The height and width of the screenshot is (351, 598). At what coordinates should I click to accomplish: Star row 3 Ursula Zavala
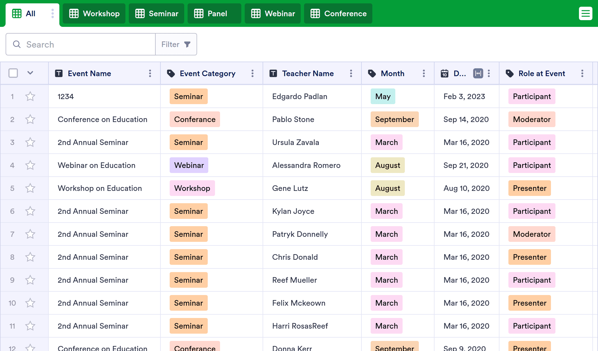pyautogui.click(x=30, y=142)
